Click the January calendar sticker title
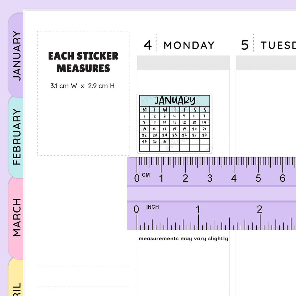 [175, 101]
